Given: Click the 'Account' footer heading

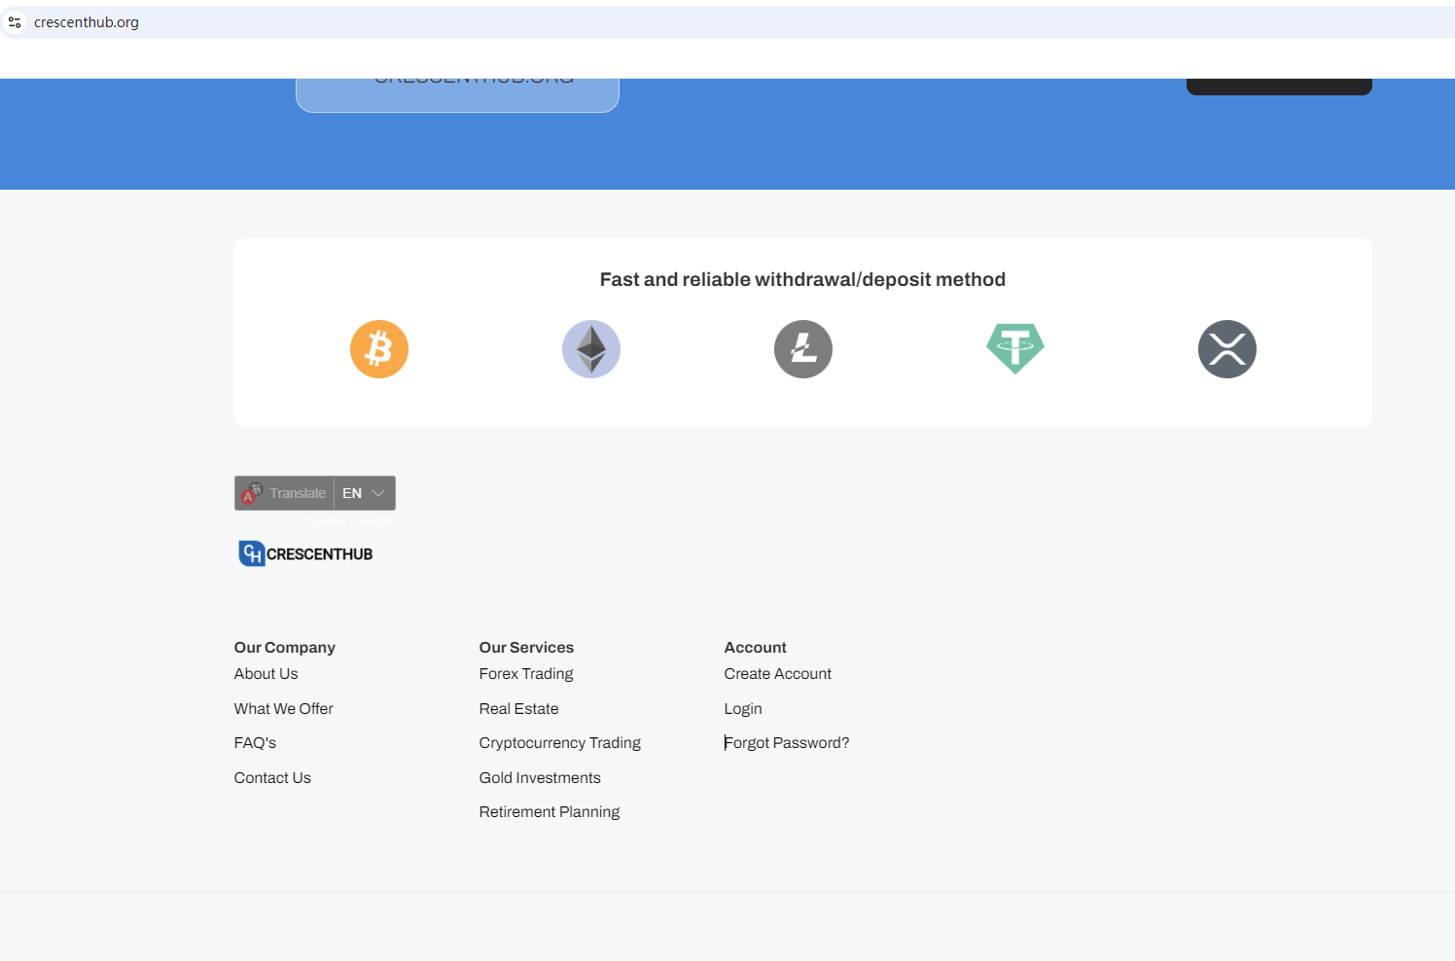Looking at the screenshot, I should (x=756, y=648).
